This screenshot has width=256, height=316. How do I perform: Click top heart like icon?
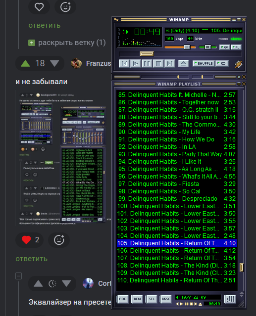39,7
